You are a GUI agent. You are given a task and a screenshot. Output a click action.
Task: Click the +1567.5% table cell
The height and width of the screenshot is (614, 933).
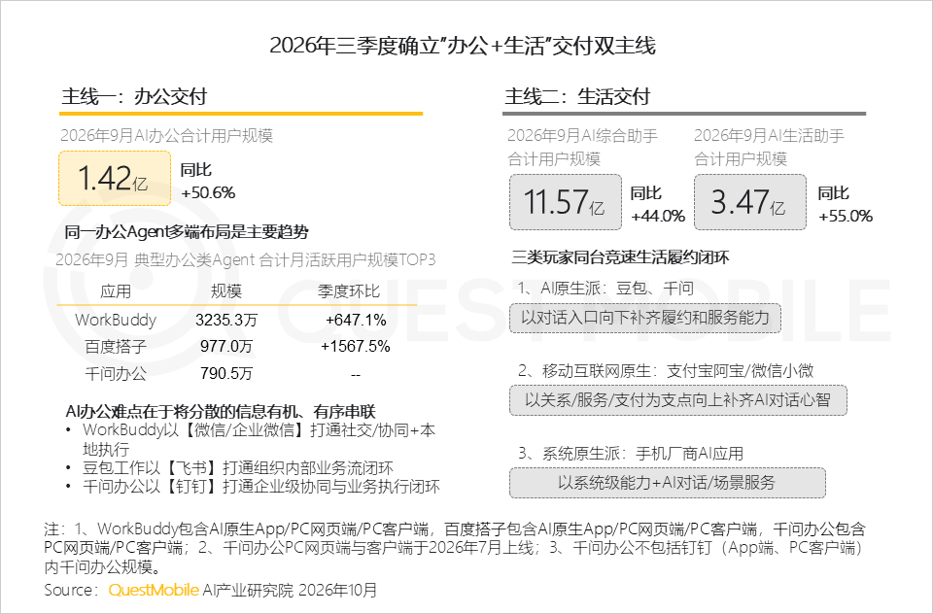356,346
